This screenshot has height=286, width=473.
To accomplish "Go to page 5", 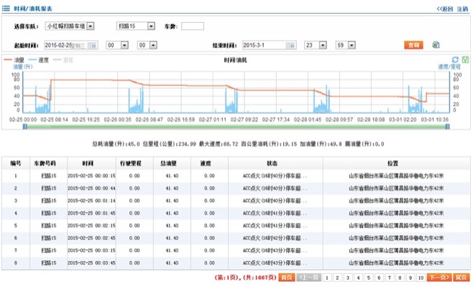I will tap(369, 277).
